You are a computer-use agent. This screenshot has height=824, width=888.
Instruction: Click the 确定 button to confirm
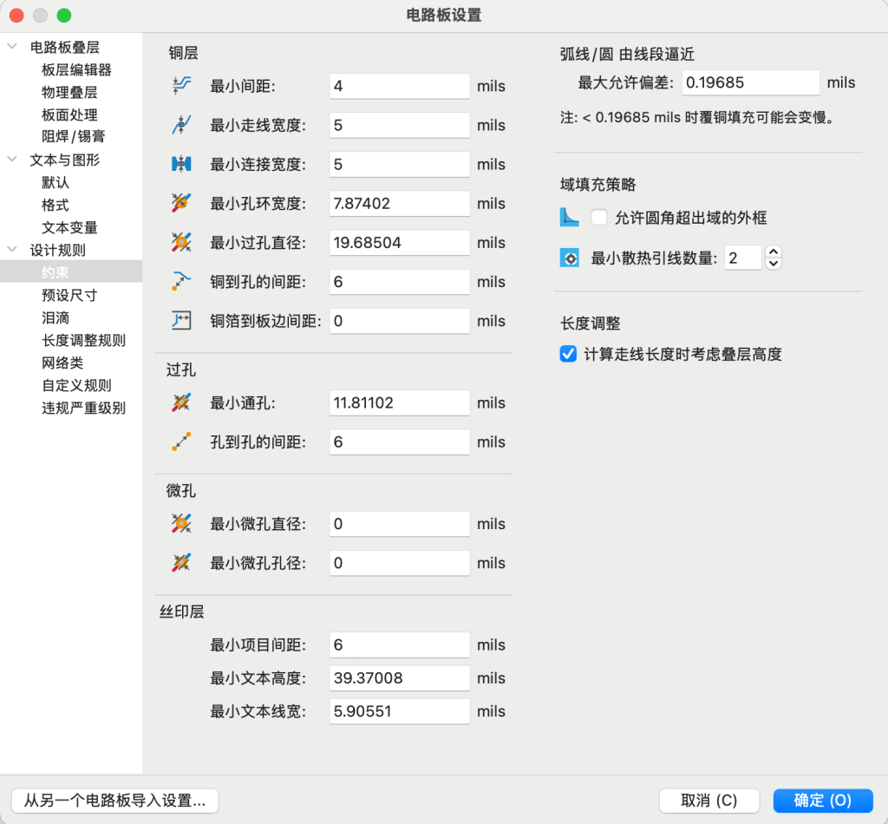(x=822, y=801)
